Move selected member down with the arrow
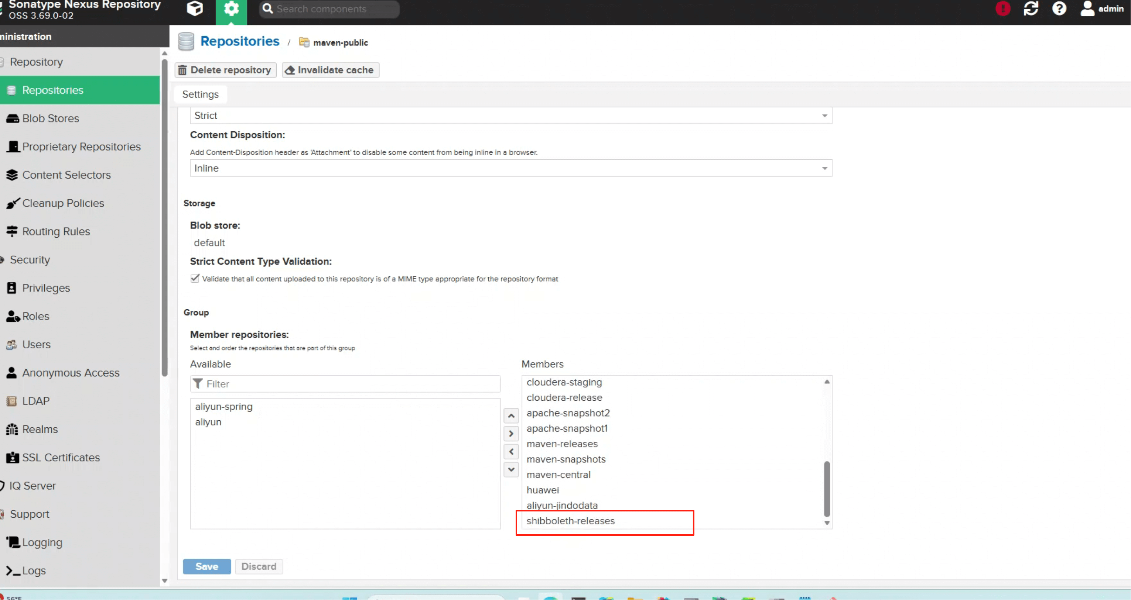The image size is (1131, 600). (x=511, y=470)
